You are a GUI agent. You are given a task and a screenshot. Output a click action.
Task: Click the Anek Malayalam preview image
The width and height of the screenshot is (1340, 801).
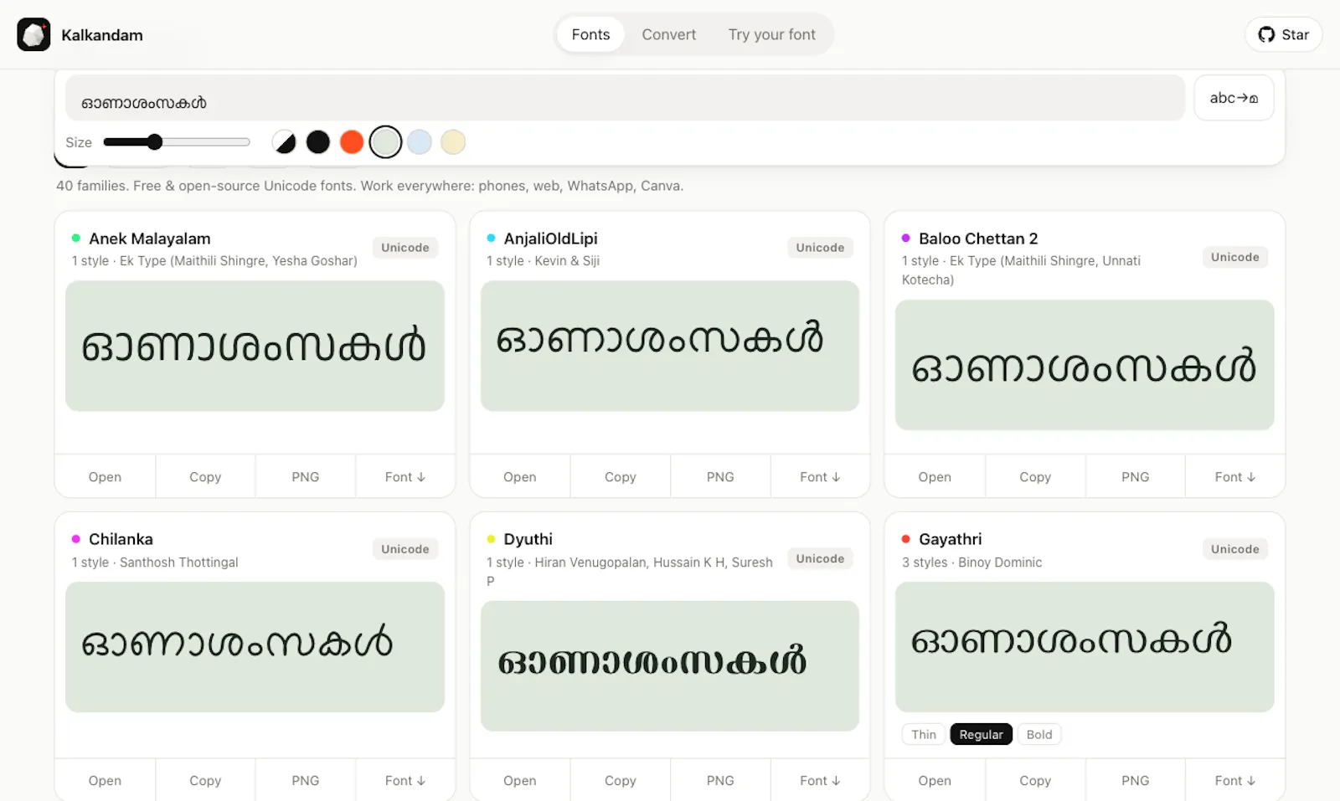tap(255, 346)
